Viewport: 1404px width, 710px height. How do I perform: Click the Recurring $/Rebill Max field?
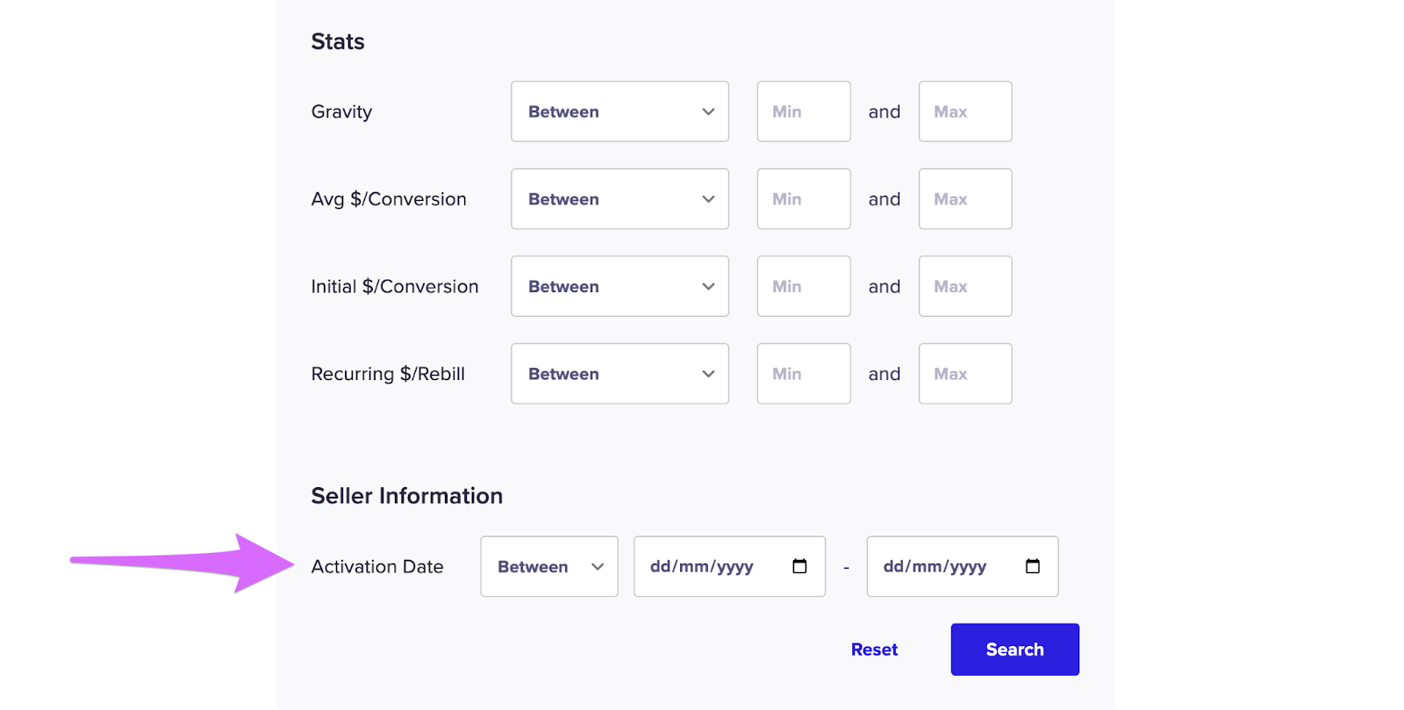pyautogui.click(x=965, y=374)
